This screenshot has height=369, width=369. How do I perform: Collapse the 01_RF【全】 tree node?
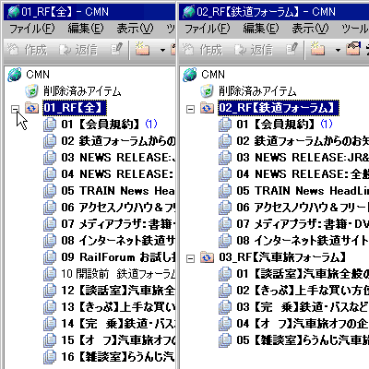click(15, 109)
